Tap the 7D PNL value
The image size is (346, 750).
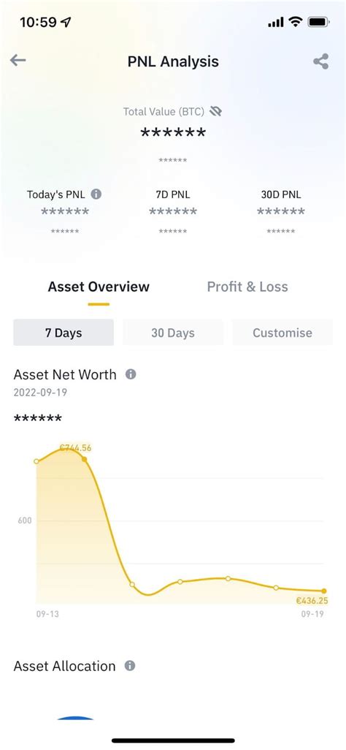(x=173, y=211)
